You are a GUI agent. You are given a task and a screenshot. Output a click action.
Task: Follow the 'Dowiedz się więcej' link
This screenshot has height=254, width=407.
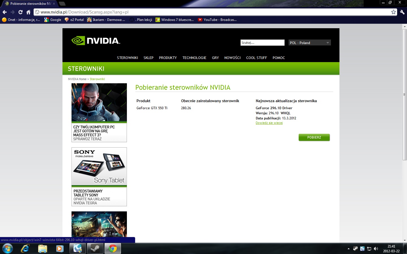[x=269, y=123]
